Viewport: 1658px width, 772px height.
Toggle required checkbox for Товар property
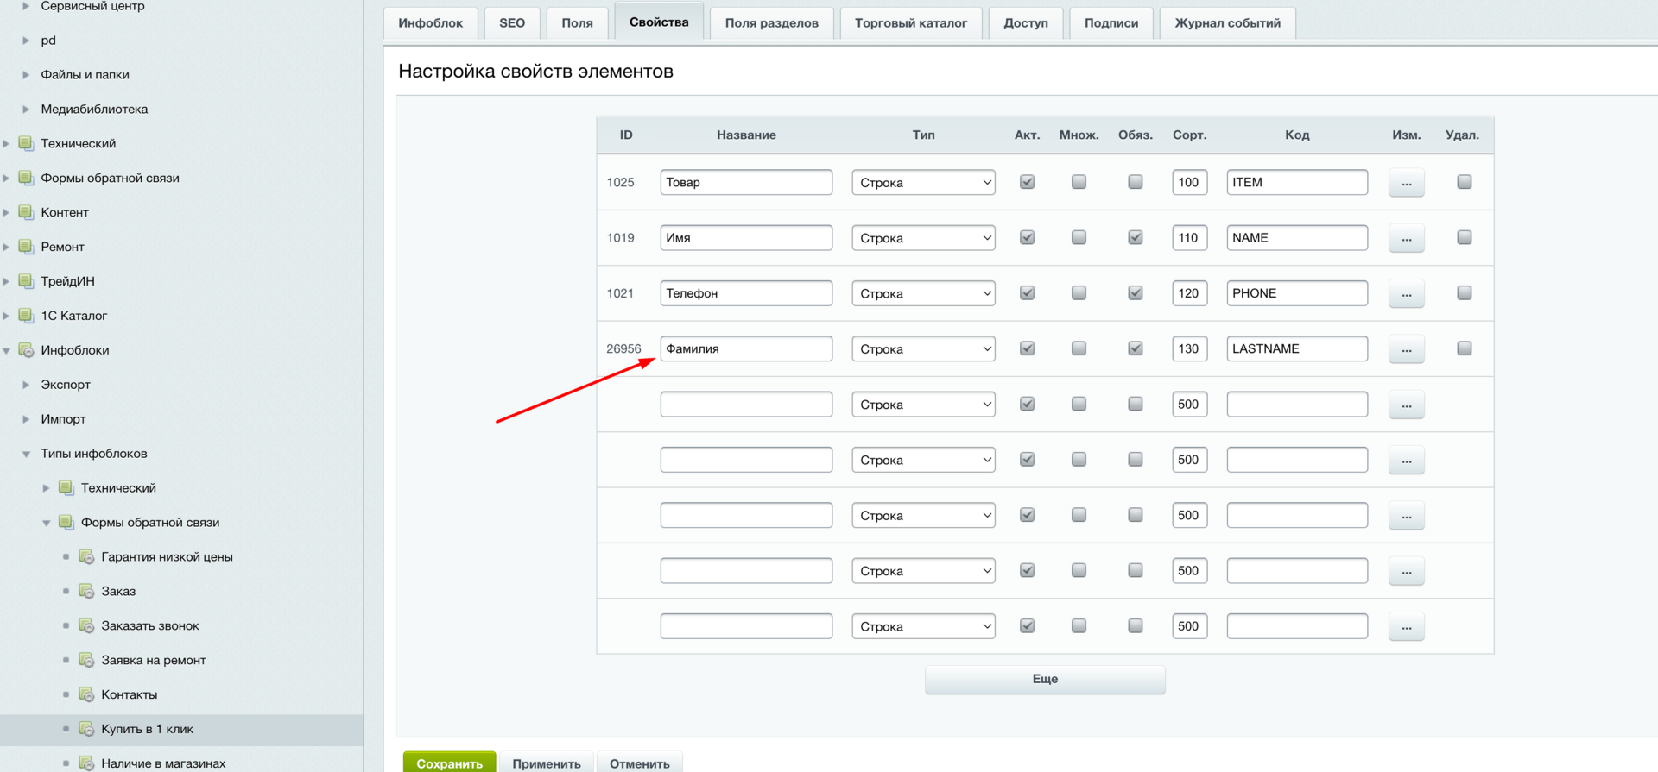[1136, 182]
